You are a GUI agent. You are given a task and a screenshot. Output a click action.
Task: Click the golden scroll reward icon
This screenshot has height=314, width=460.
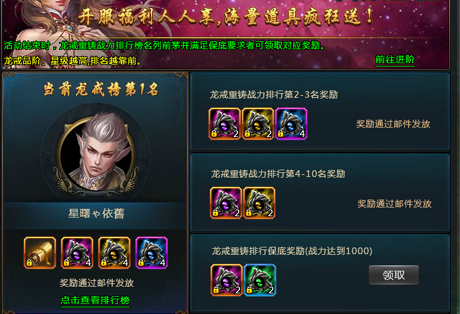[40, 253]
